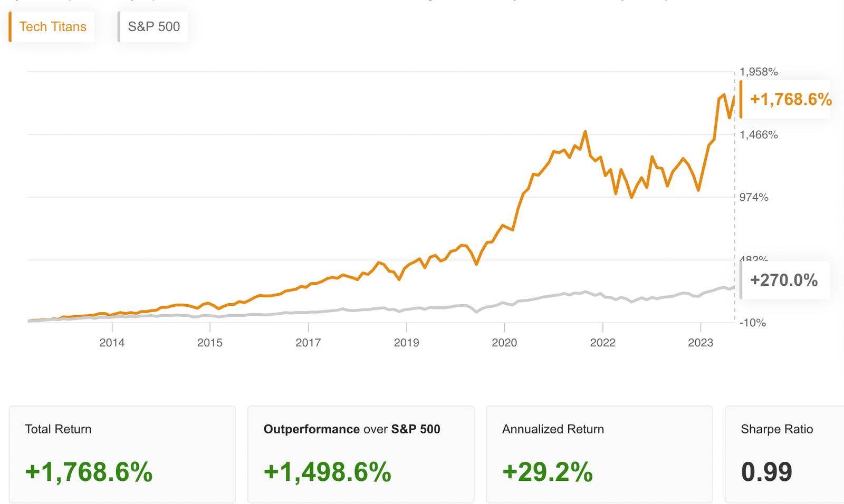Click the -10% axis label

coord(752,323)
